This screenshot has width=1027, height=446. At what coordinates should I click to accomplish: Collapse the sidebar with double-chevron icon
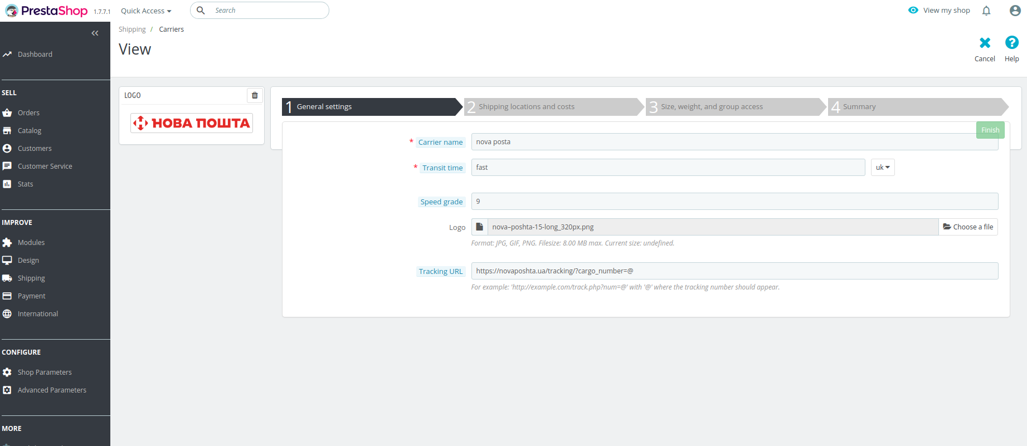point(95,33)
